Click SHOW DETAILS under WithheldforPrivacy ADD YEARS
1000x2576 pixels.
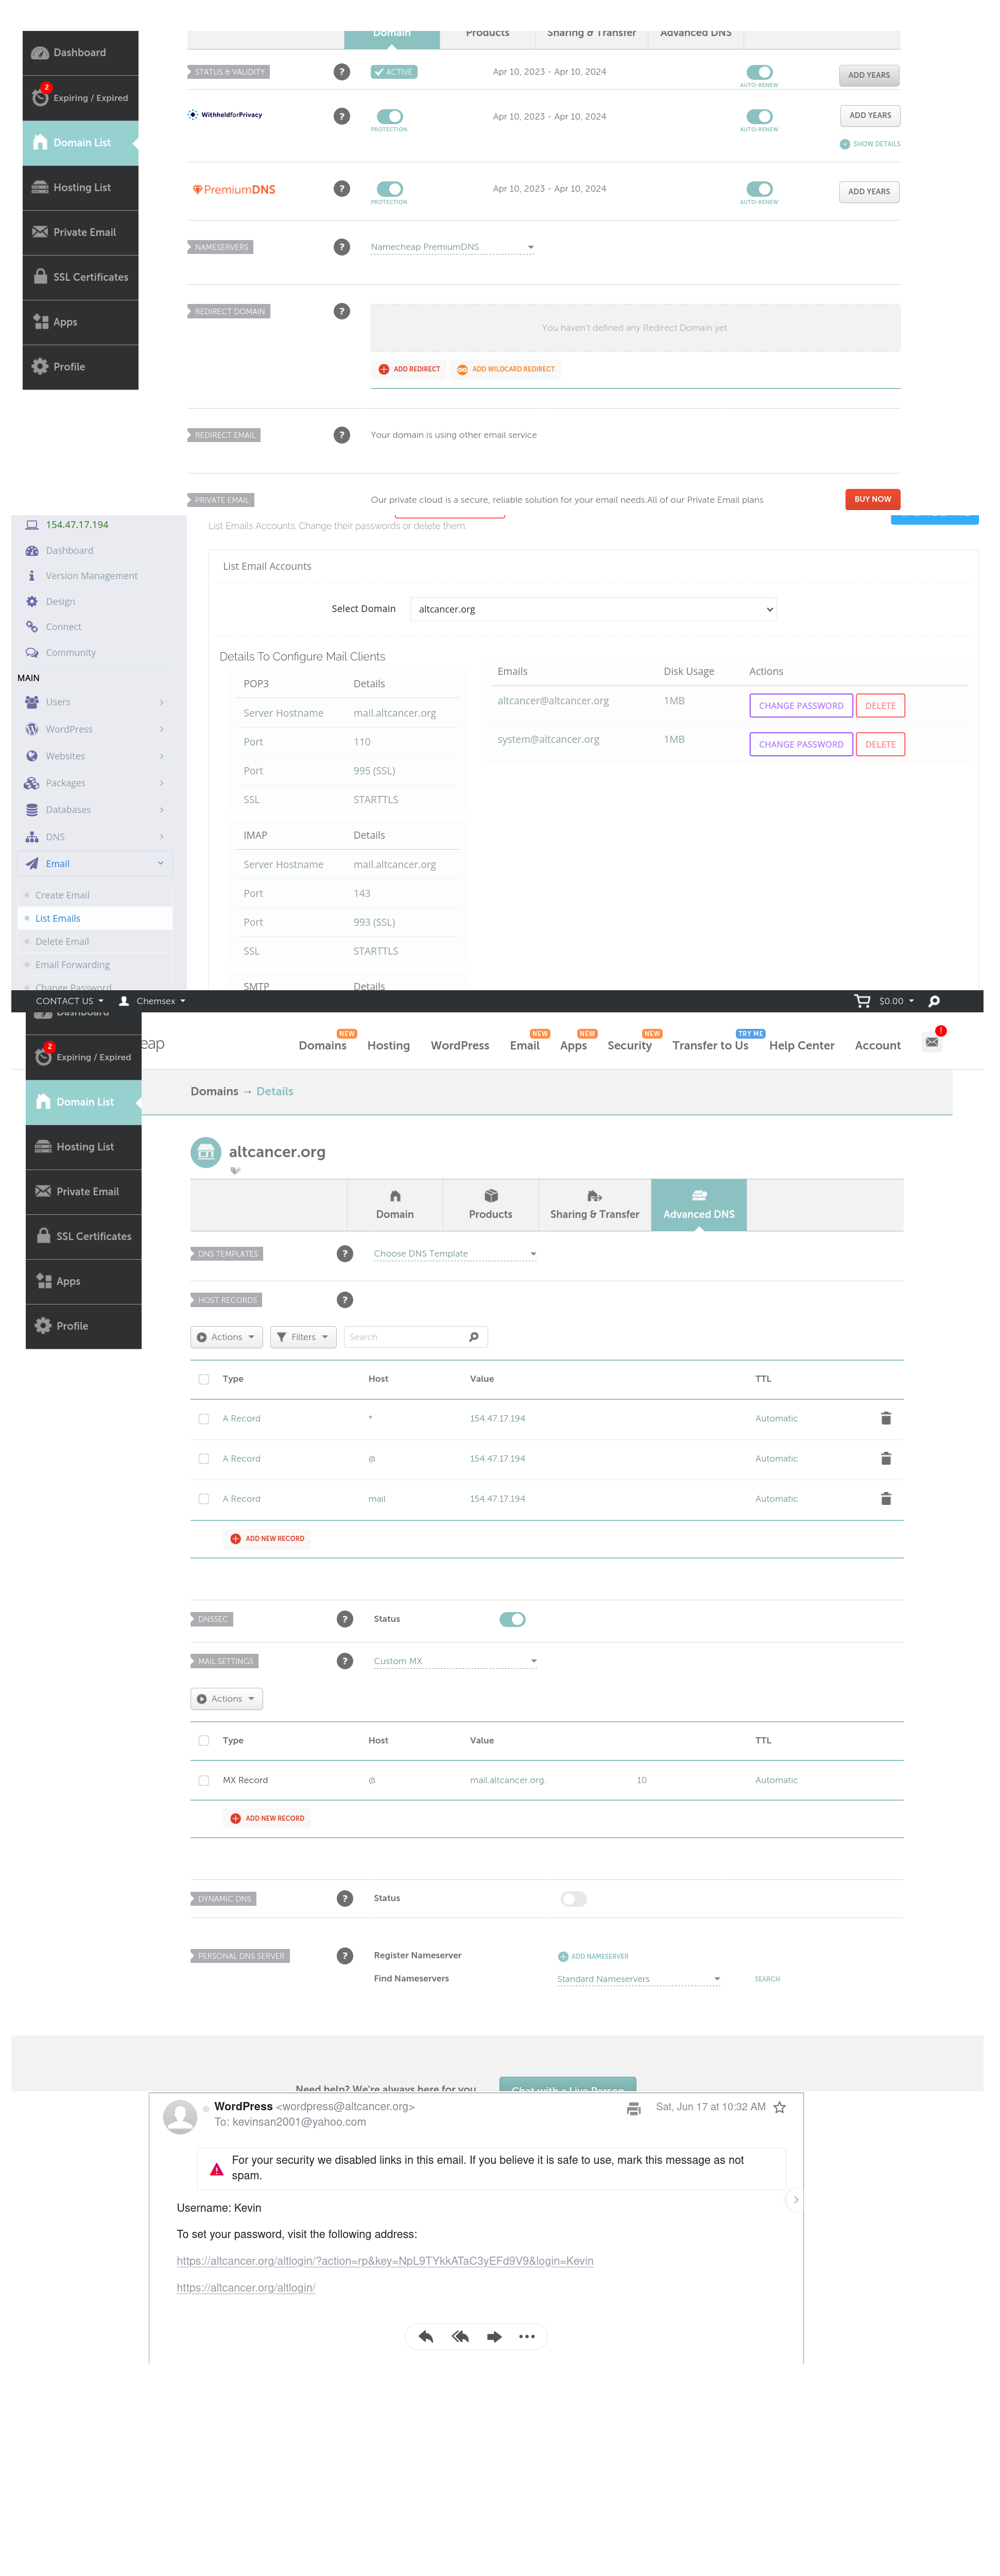pyautogui.click(x=870, y=144)
